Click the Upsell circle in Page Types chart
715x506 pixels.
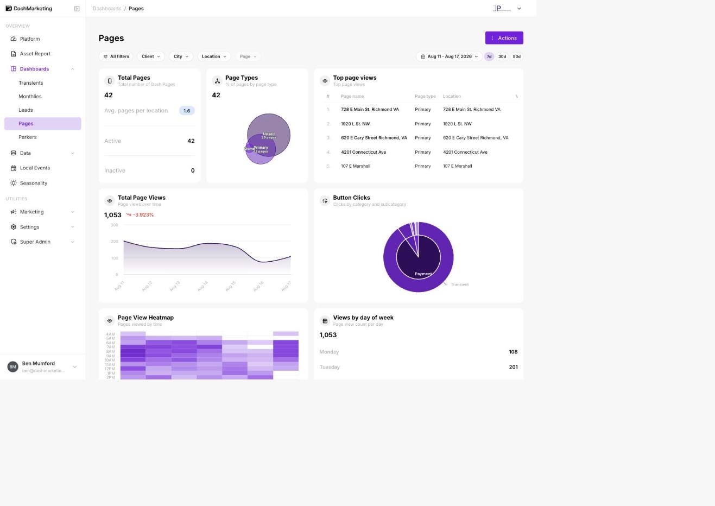click(x=269, y=127)
